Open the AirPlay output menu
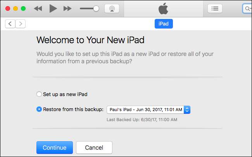 click(112, 8)
